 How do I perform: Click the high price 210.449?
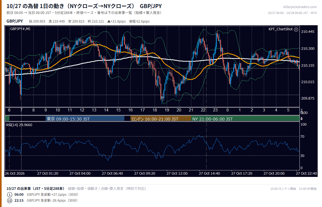coord(59,21)
